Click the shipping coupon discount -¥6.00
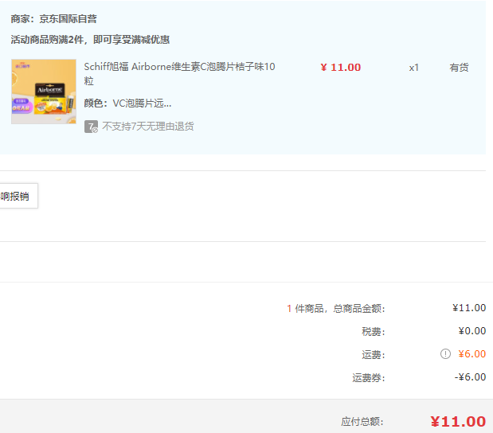 (470, 376)
